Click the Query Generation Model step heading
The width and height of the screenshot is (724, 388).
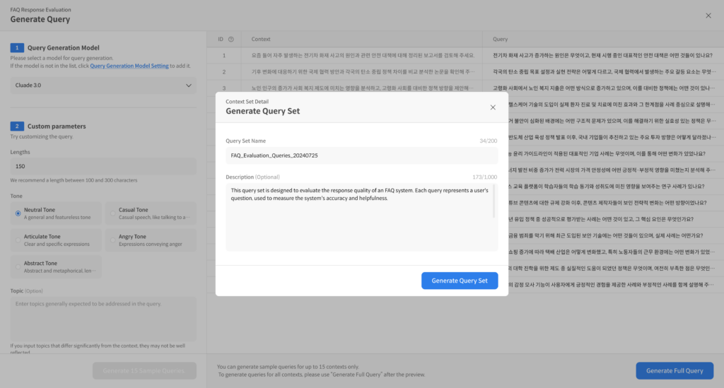[63, 47]
